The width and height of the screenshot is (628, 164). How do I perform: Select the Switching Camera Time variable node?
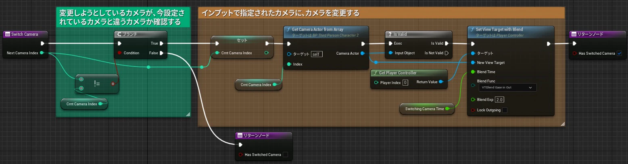(x=428, y=109)
